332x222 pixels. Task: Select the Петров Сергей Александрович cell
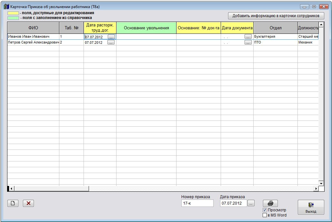coord(33,42)
